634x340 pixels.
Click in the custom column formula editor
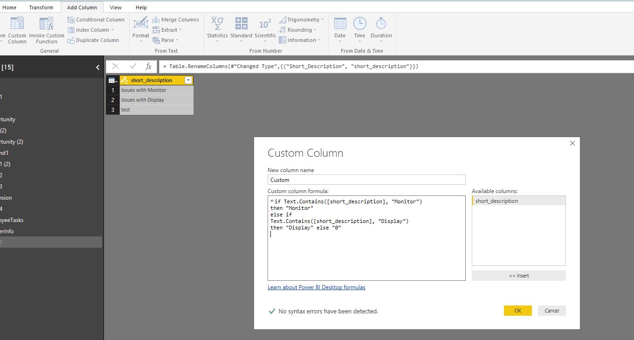tap(366, 238)
